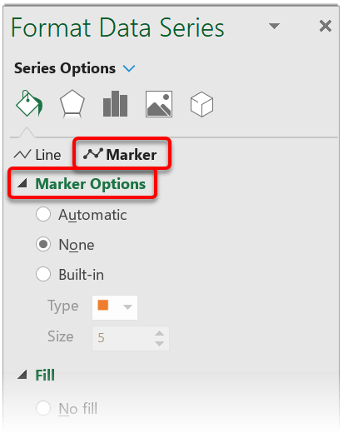Increase marker Size with up arrow
The height and width of the screenshot is (433, 343).
click(159, 333)
